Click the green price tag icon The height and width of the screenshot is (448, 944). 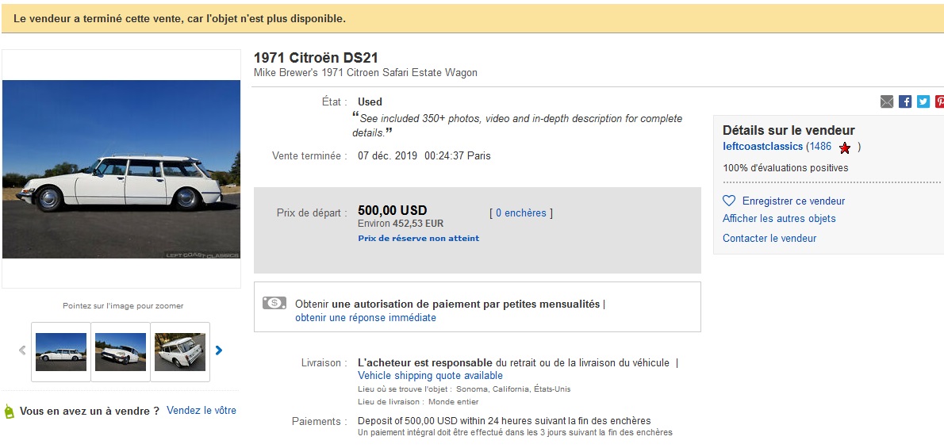(9, 412)
